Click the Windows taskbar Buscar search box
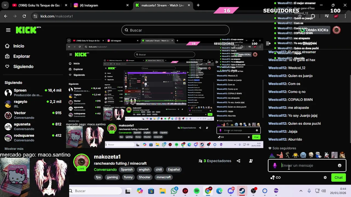 click(95, 191)
